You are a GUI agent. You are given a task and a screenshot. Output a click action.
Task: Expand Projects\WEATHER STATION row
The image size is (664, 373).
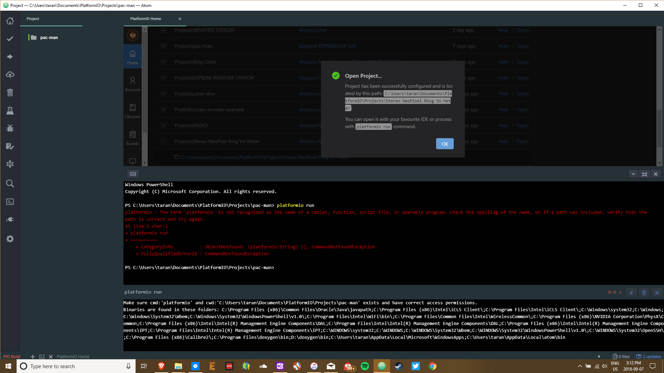163,30
